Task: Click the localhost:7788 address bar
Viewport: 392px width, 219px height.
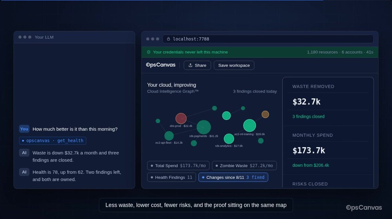Action: (x=268, y=39)
